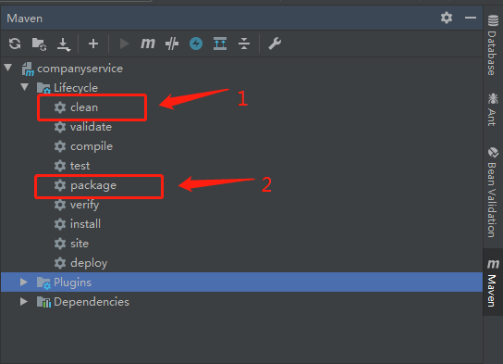Select the deploy lifecycle goal
This screenshot has height=364, width=503.
[x=89, y=263]
